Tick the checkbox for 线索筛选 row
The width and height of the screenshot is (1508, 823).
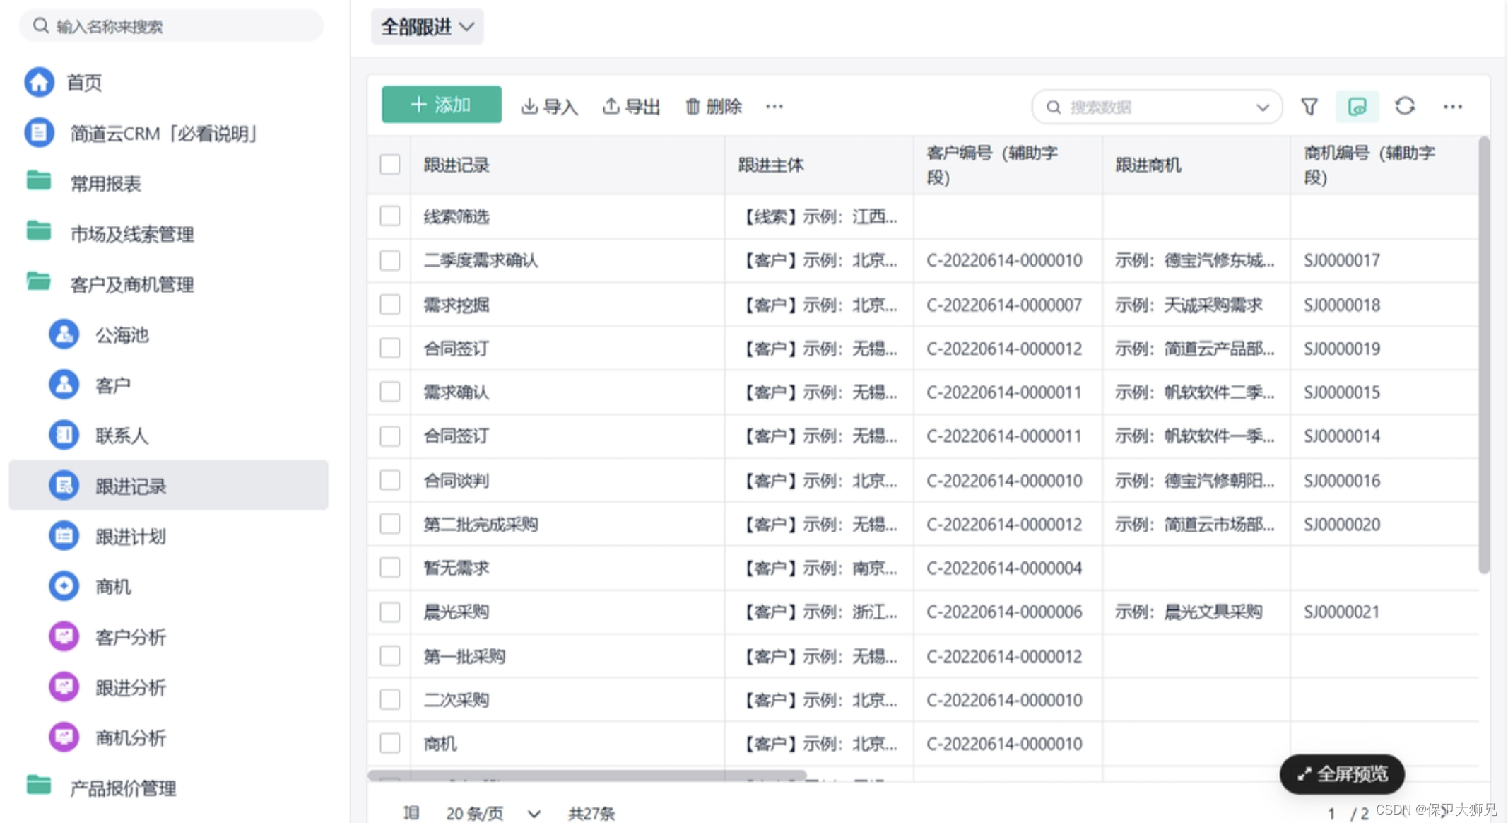[390, 216]
